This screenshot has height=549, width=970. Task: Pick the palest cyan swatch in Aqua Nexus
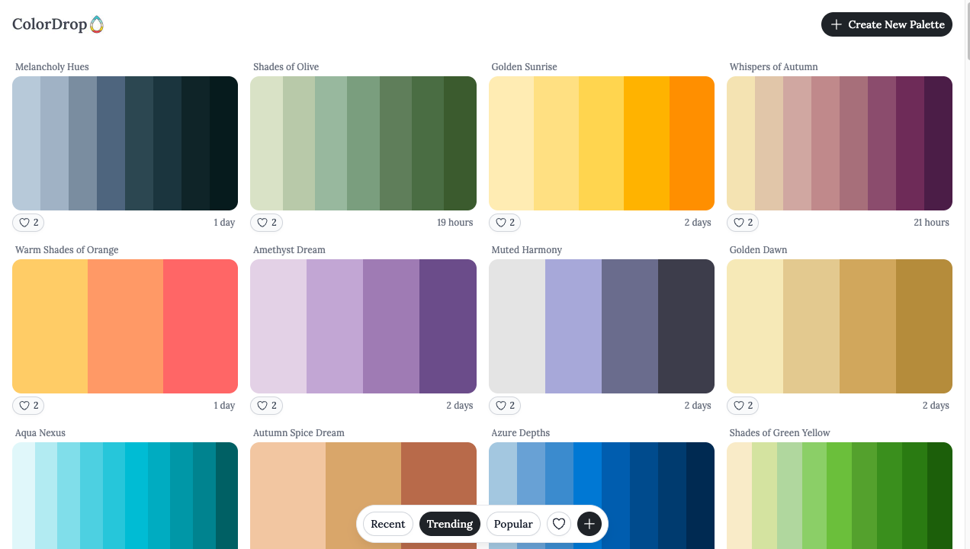pos(24,496)
